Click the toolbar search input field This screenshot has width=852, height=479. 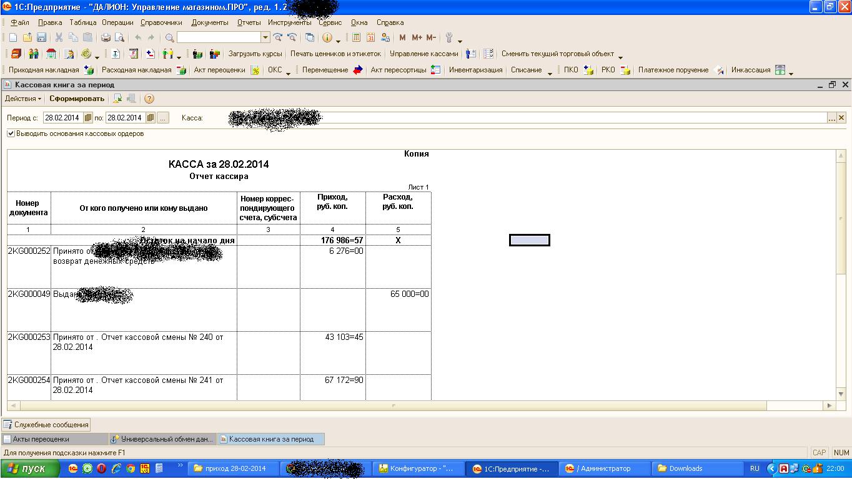click(219, 37)
